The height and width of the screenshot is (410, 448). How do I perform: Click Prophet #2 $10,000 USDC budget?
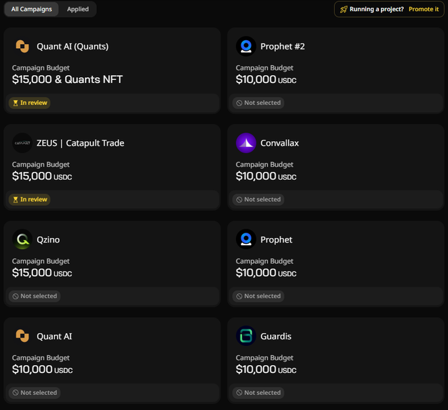point(266,80)
